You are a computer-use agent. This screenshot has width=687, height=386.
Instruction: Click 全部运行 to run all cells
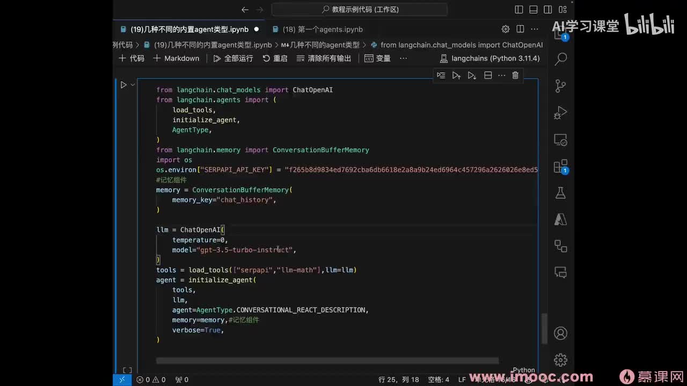pyautogui.click(x=233, y=58)
